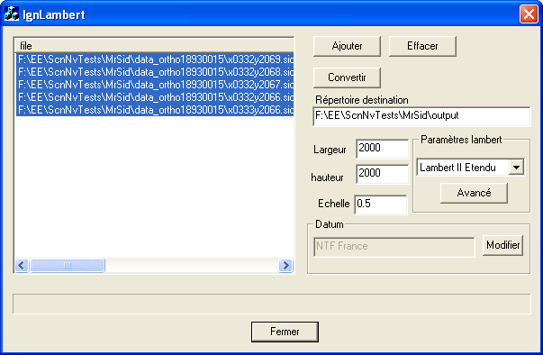The height and width of the screenshot is (355, 543).
Task: Click the IgnLambert app icon in title bar
Action: point(12,14)
